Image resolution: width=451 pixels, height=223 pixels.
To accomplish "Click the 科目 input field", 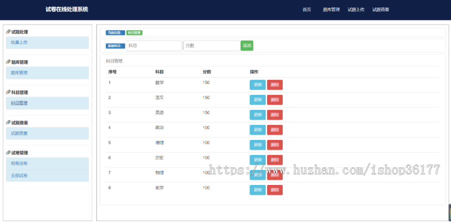I will tap(154, 45).
